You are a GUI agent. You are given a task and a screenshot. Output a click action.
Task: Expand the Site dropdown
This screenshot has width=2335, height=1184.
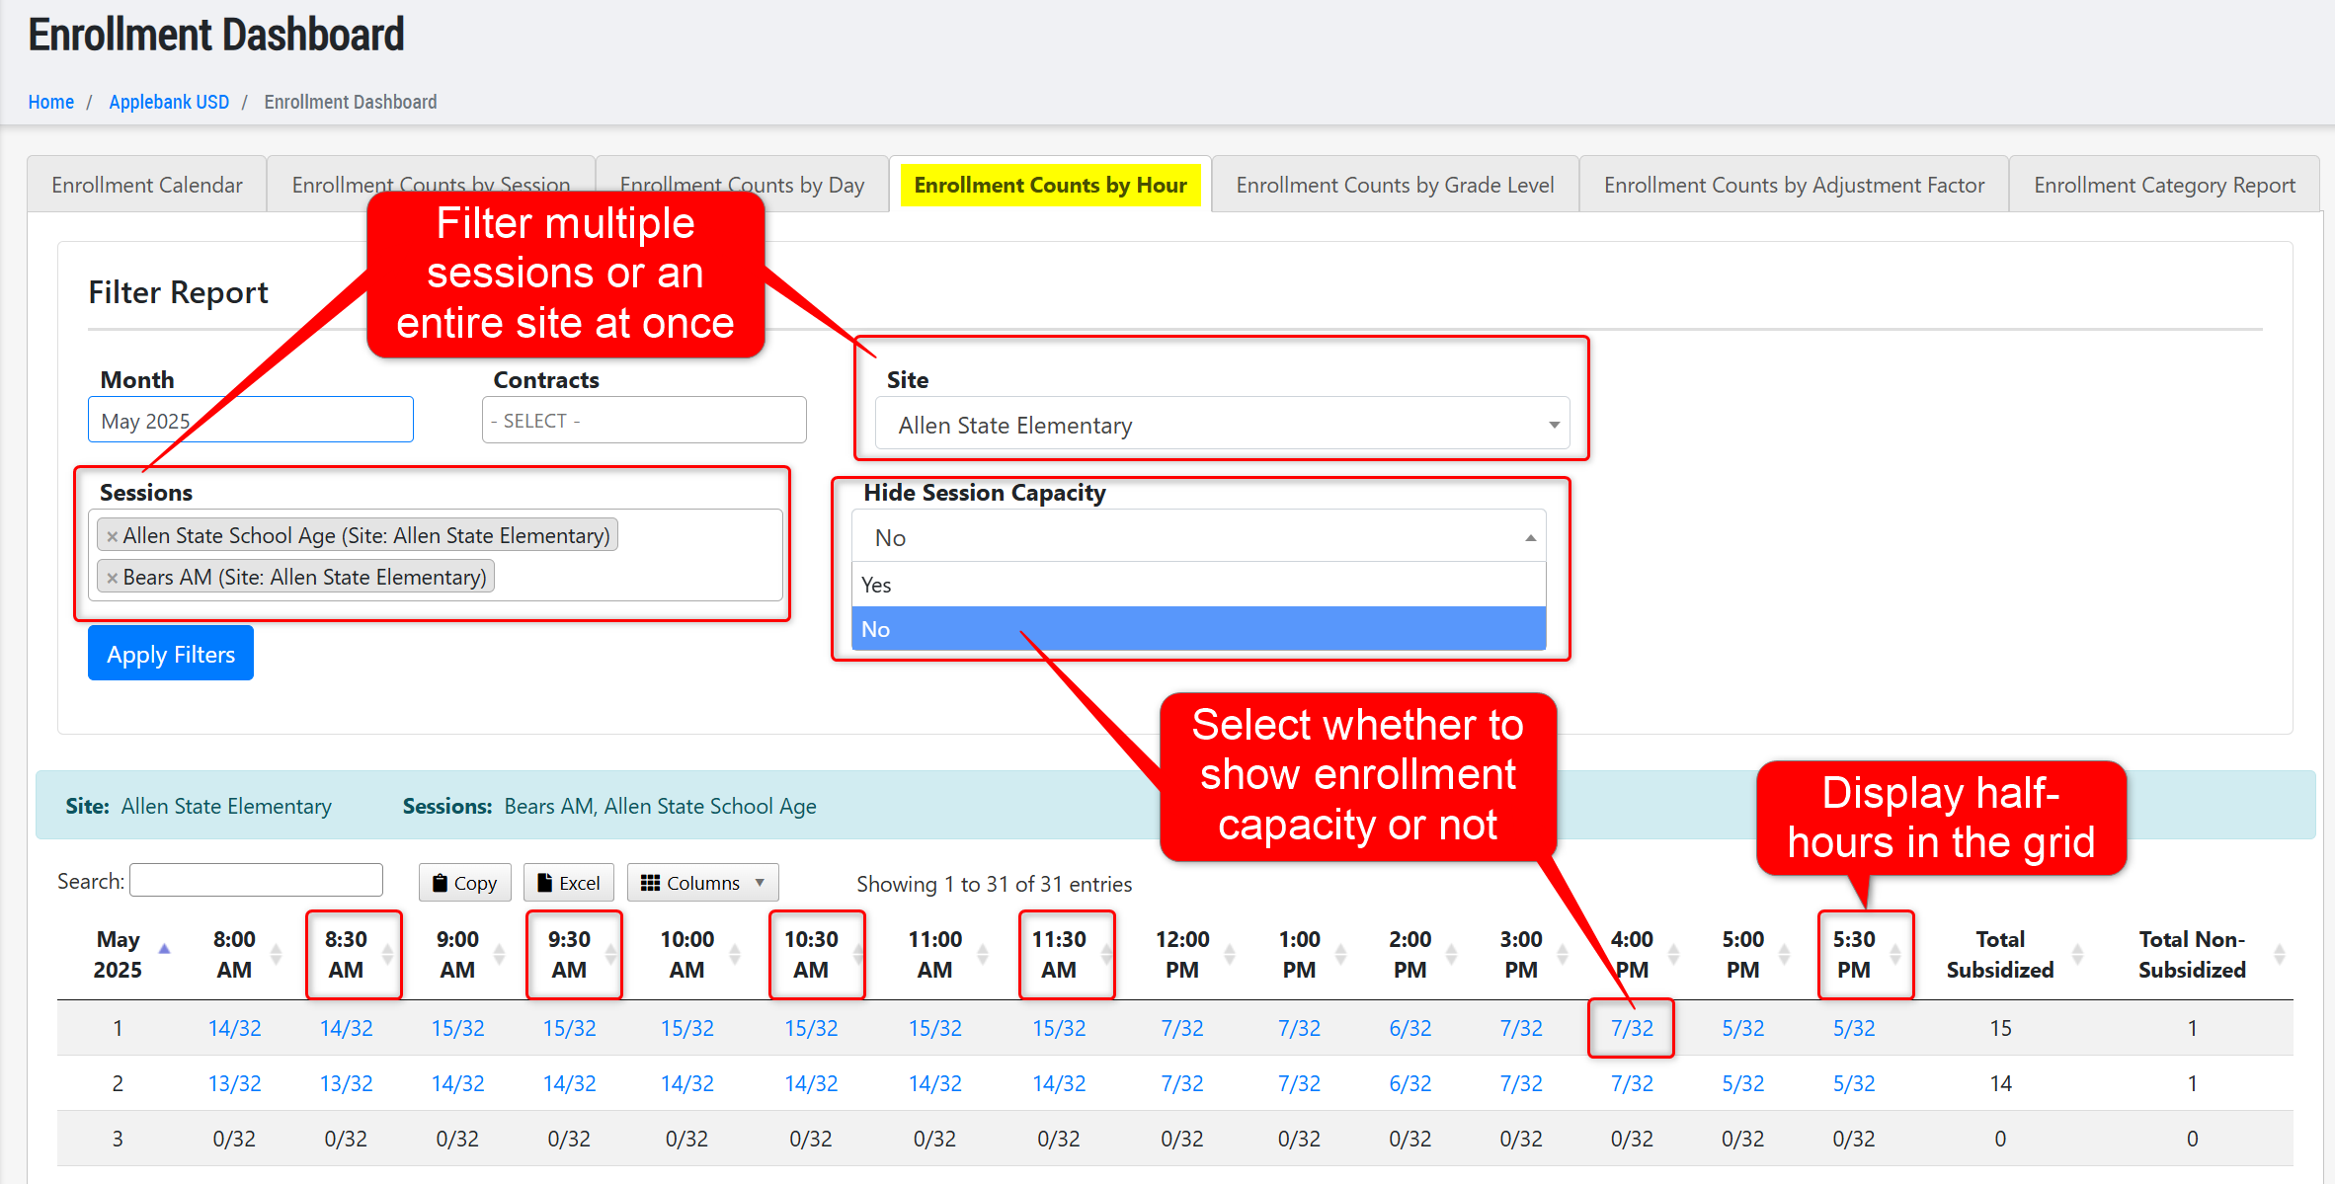1222,425
